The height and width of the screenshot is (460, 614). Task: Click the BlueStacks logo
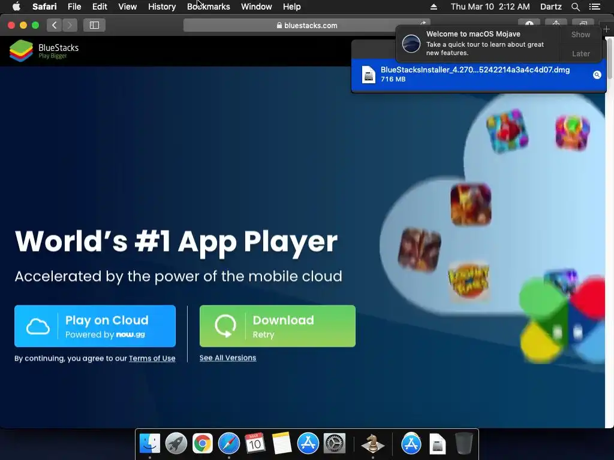pyautogui.click(x=44, y=51)
